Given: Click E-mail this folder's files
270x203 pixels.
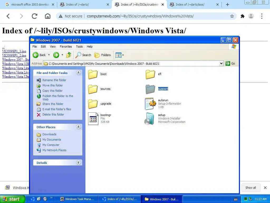Looking at the screenshot, I should click(x=57, y=109).
